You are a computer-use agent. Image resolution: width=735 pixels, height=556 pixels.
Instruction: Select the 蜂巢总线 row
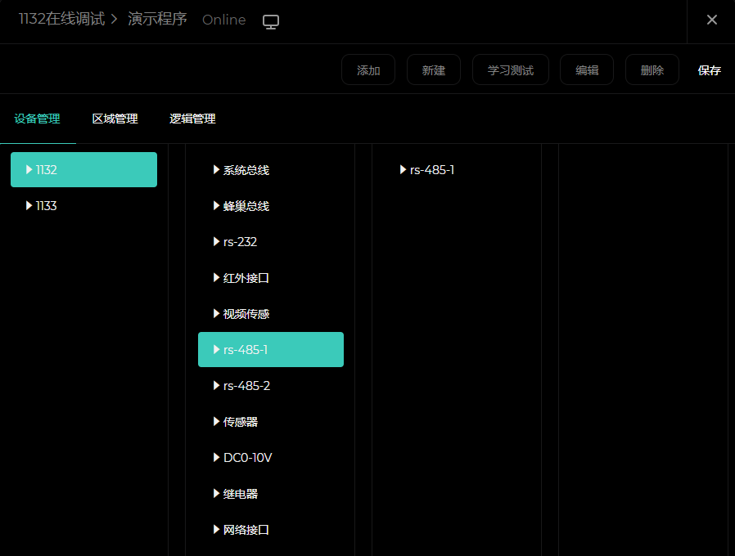[x=271, y=205]
